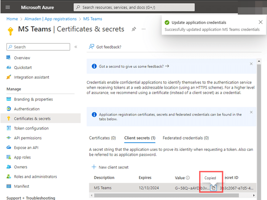Viewport: 267px width, 200px height.
Task: Click horizontal scrollbar right arrow
Action: tap(254, 195)
